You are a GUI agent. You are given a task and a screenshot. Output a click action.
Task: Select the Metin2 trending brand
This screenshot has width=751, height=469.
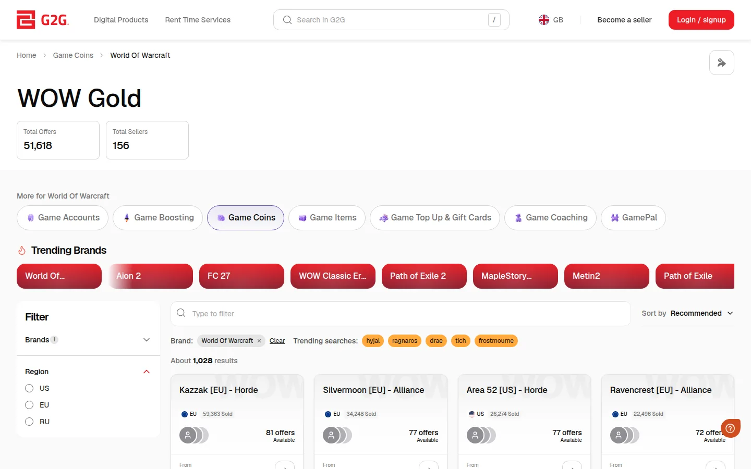607,276
